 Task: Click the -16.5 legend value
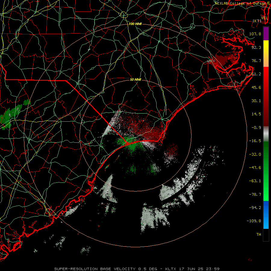[255, 141]
